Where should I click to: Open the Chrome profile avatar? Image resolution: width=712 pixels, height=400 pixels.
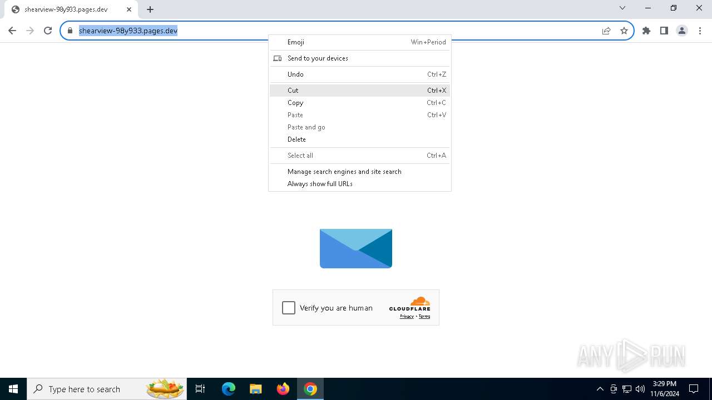pyautogui.click(x=682, y=31)
